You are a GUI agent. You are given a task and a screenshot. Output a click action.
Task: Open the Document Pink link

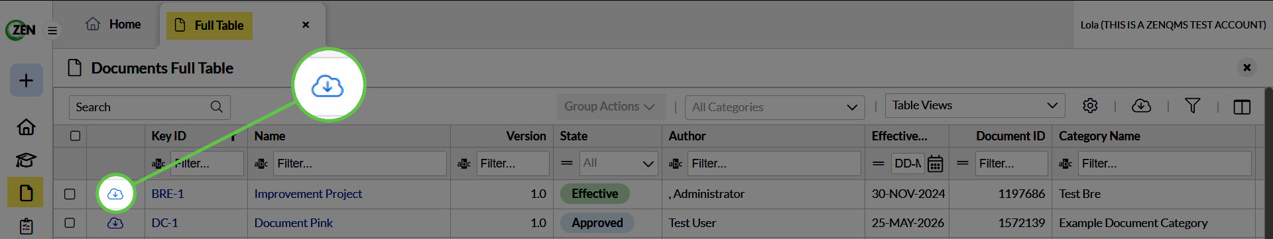pyautogui.click(x=294, y=223)
